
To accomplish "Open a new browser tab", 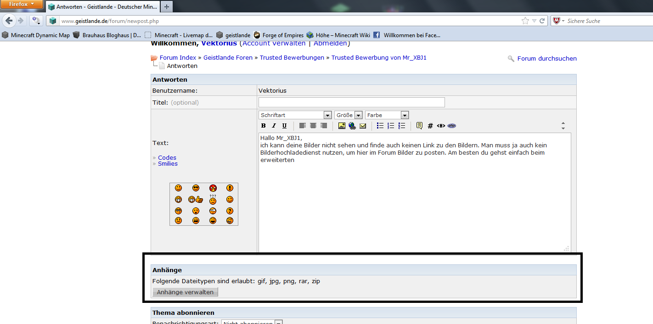I will [x=167, y=6].
